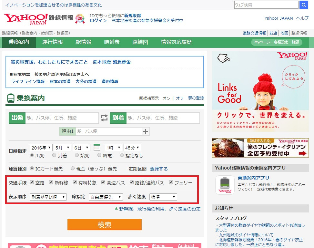Toggle the 路線/連絡バス checkbox
The image size is (314, 248).
point(132,182)
